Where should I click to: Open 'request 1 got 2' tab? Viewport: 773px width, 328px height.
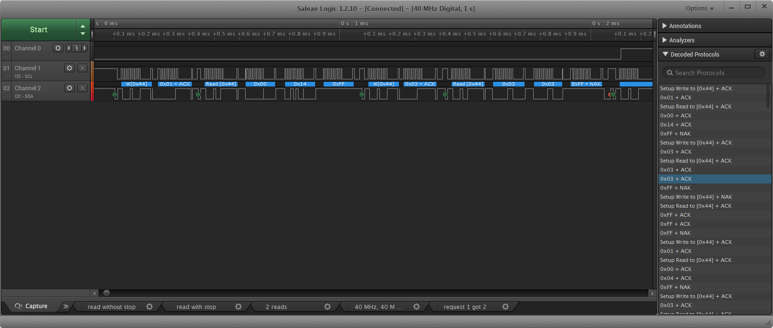pyautogui.click(x=465, y=307)
